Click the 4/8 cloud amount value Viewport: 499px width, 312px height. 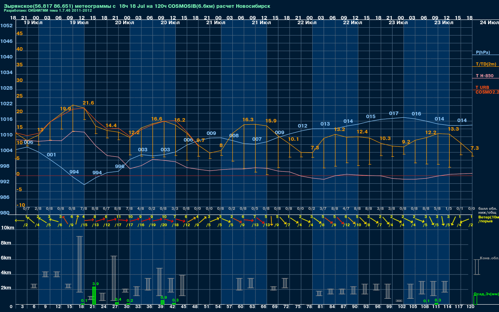(x=140, y=209)
